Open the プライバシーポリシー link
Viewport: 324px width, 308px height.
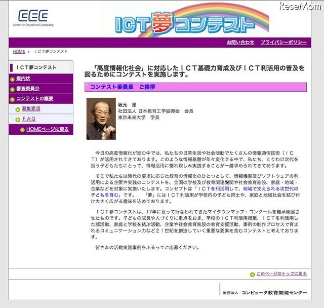click(x=283, y=43)
